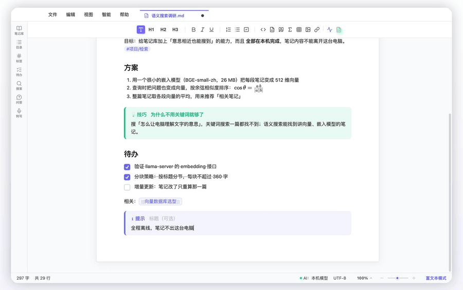Click the unsaved dot on the 语义搜索调研.md tab
463x290 pixels.
[203, 15]
